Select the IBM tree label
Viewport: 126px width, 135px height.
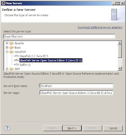click(17, 69)
